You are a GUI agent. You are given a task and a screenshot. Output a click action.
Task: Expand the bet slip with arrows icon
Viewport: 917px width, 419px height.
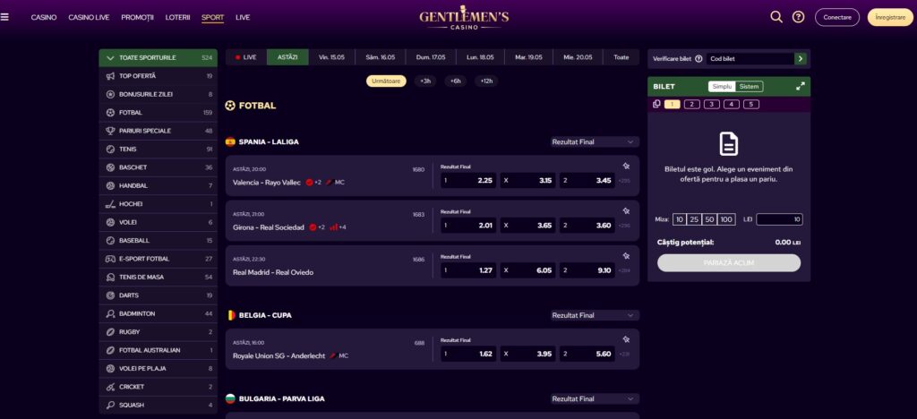coord(801,87)
